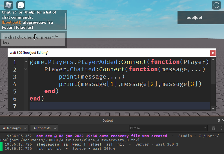Screen dimensions: 224x154
Task: Click the chat window scrollbar
Action: coord(66,21)
